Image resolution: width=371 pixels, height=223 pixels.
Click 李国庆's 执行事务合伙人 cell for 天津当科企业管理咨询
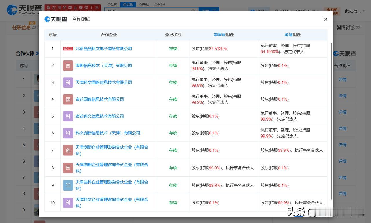(223, 185)
